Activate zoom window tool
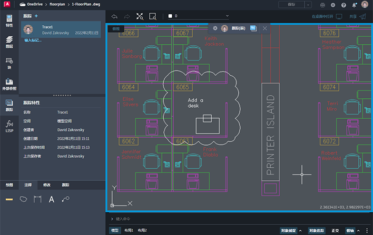373x235 pixels. (x=152, y=16)
